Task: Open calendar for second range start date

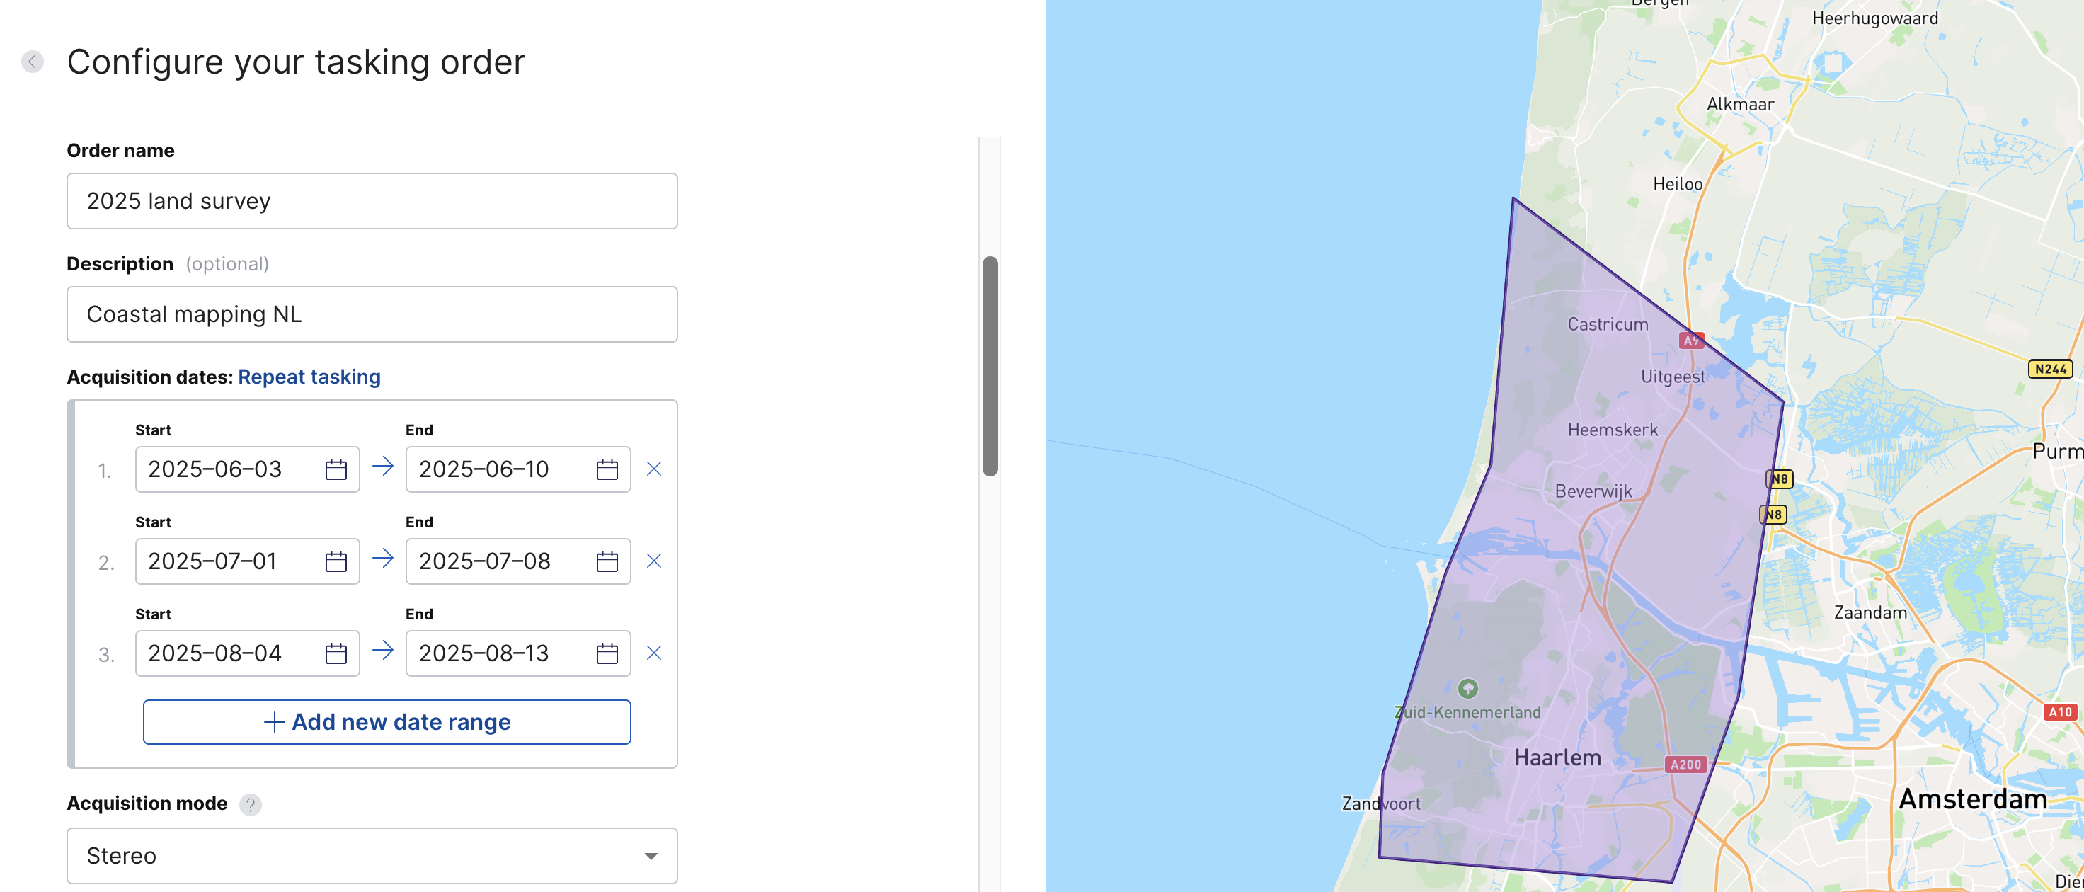Action: [x=336, y=562]
